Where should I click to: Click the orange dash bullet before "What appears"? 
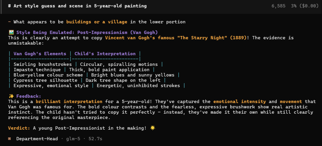tap(10, 22)
